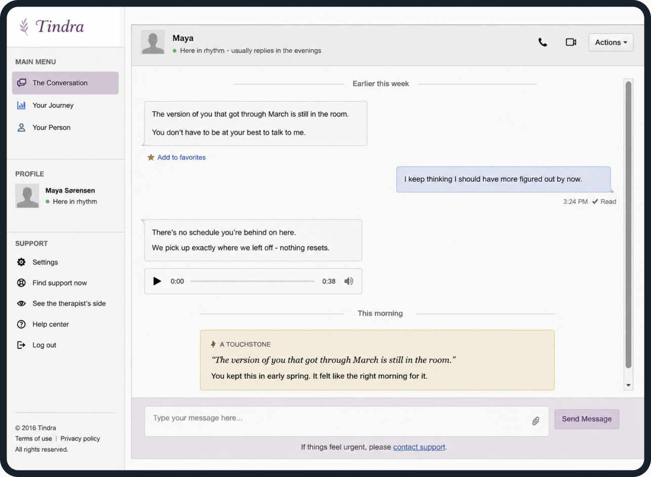Click See the therapist's side label
The height and width of the screenshot is (477, 651).
[x=69, y=304]
